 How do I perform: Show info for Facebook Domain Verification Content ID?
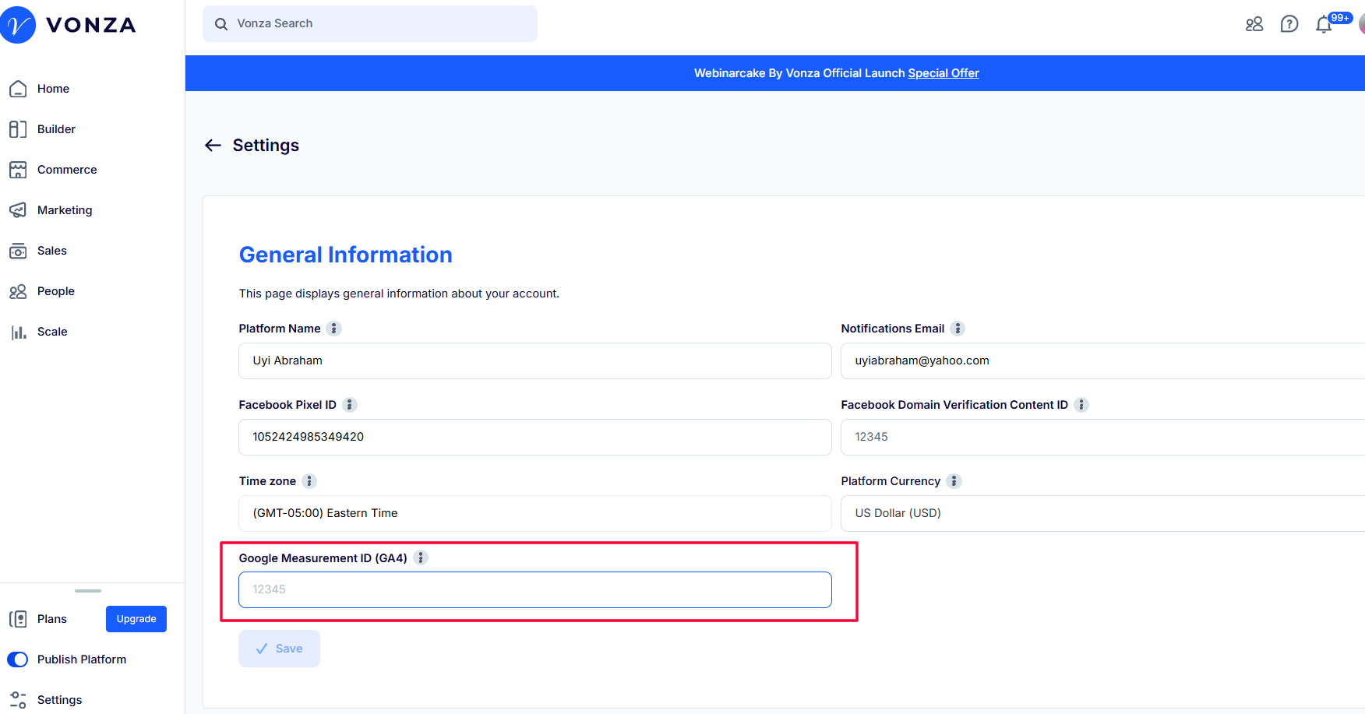coord(1081,405)
